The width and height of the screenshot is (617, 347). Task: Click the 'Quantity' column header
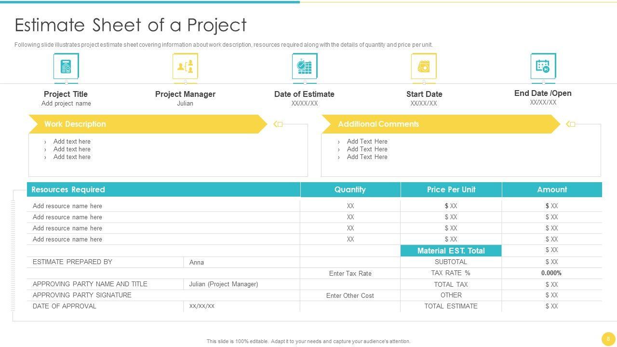350,189
